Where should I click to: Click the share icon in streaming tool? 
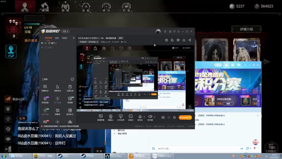(x=190, y=40)
